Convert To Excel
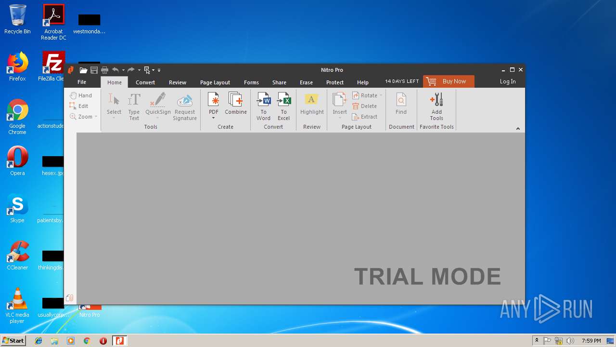The image size is (616, 347). [284, 107]
